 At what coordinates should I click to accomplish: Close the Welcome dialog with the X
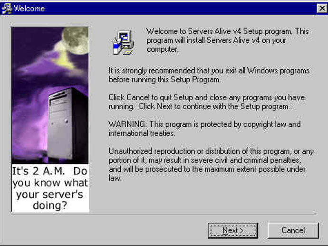pyautogui.click(x=322, y=9)
